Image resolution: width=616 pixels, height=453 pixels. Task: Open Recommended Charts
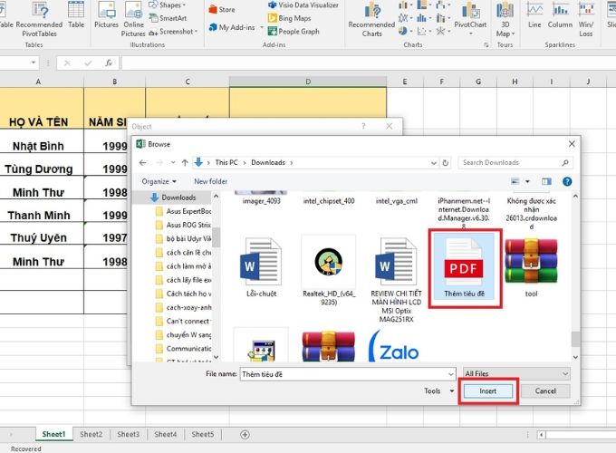coord(371,20)
